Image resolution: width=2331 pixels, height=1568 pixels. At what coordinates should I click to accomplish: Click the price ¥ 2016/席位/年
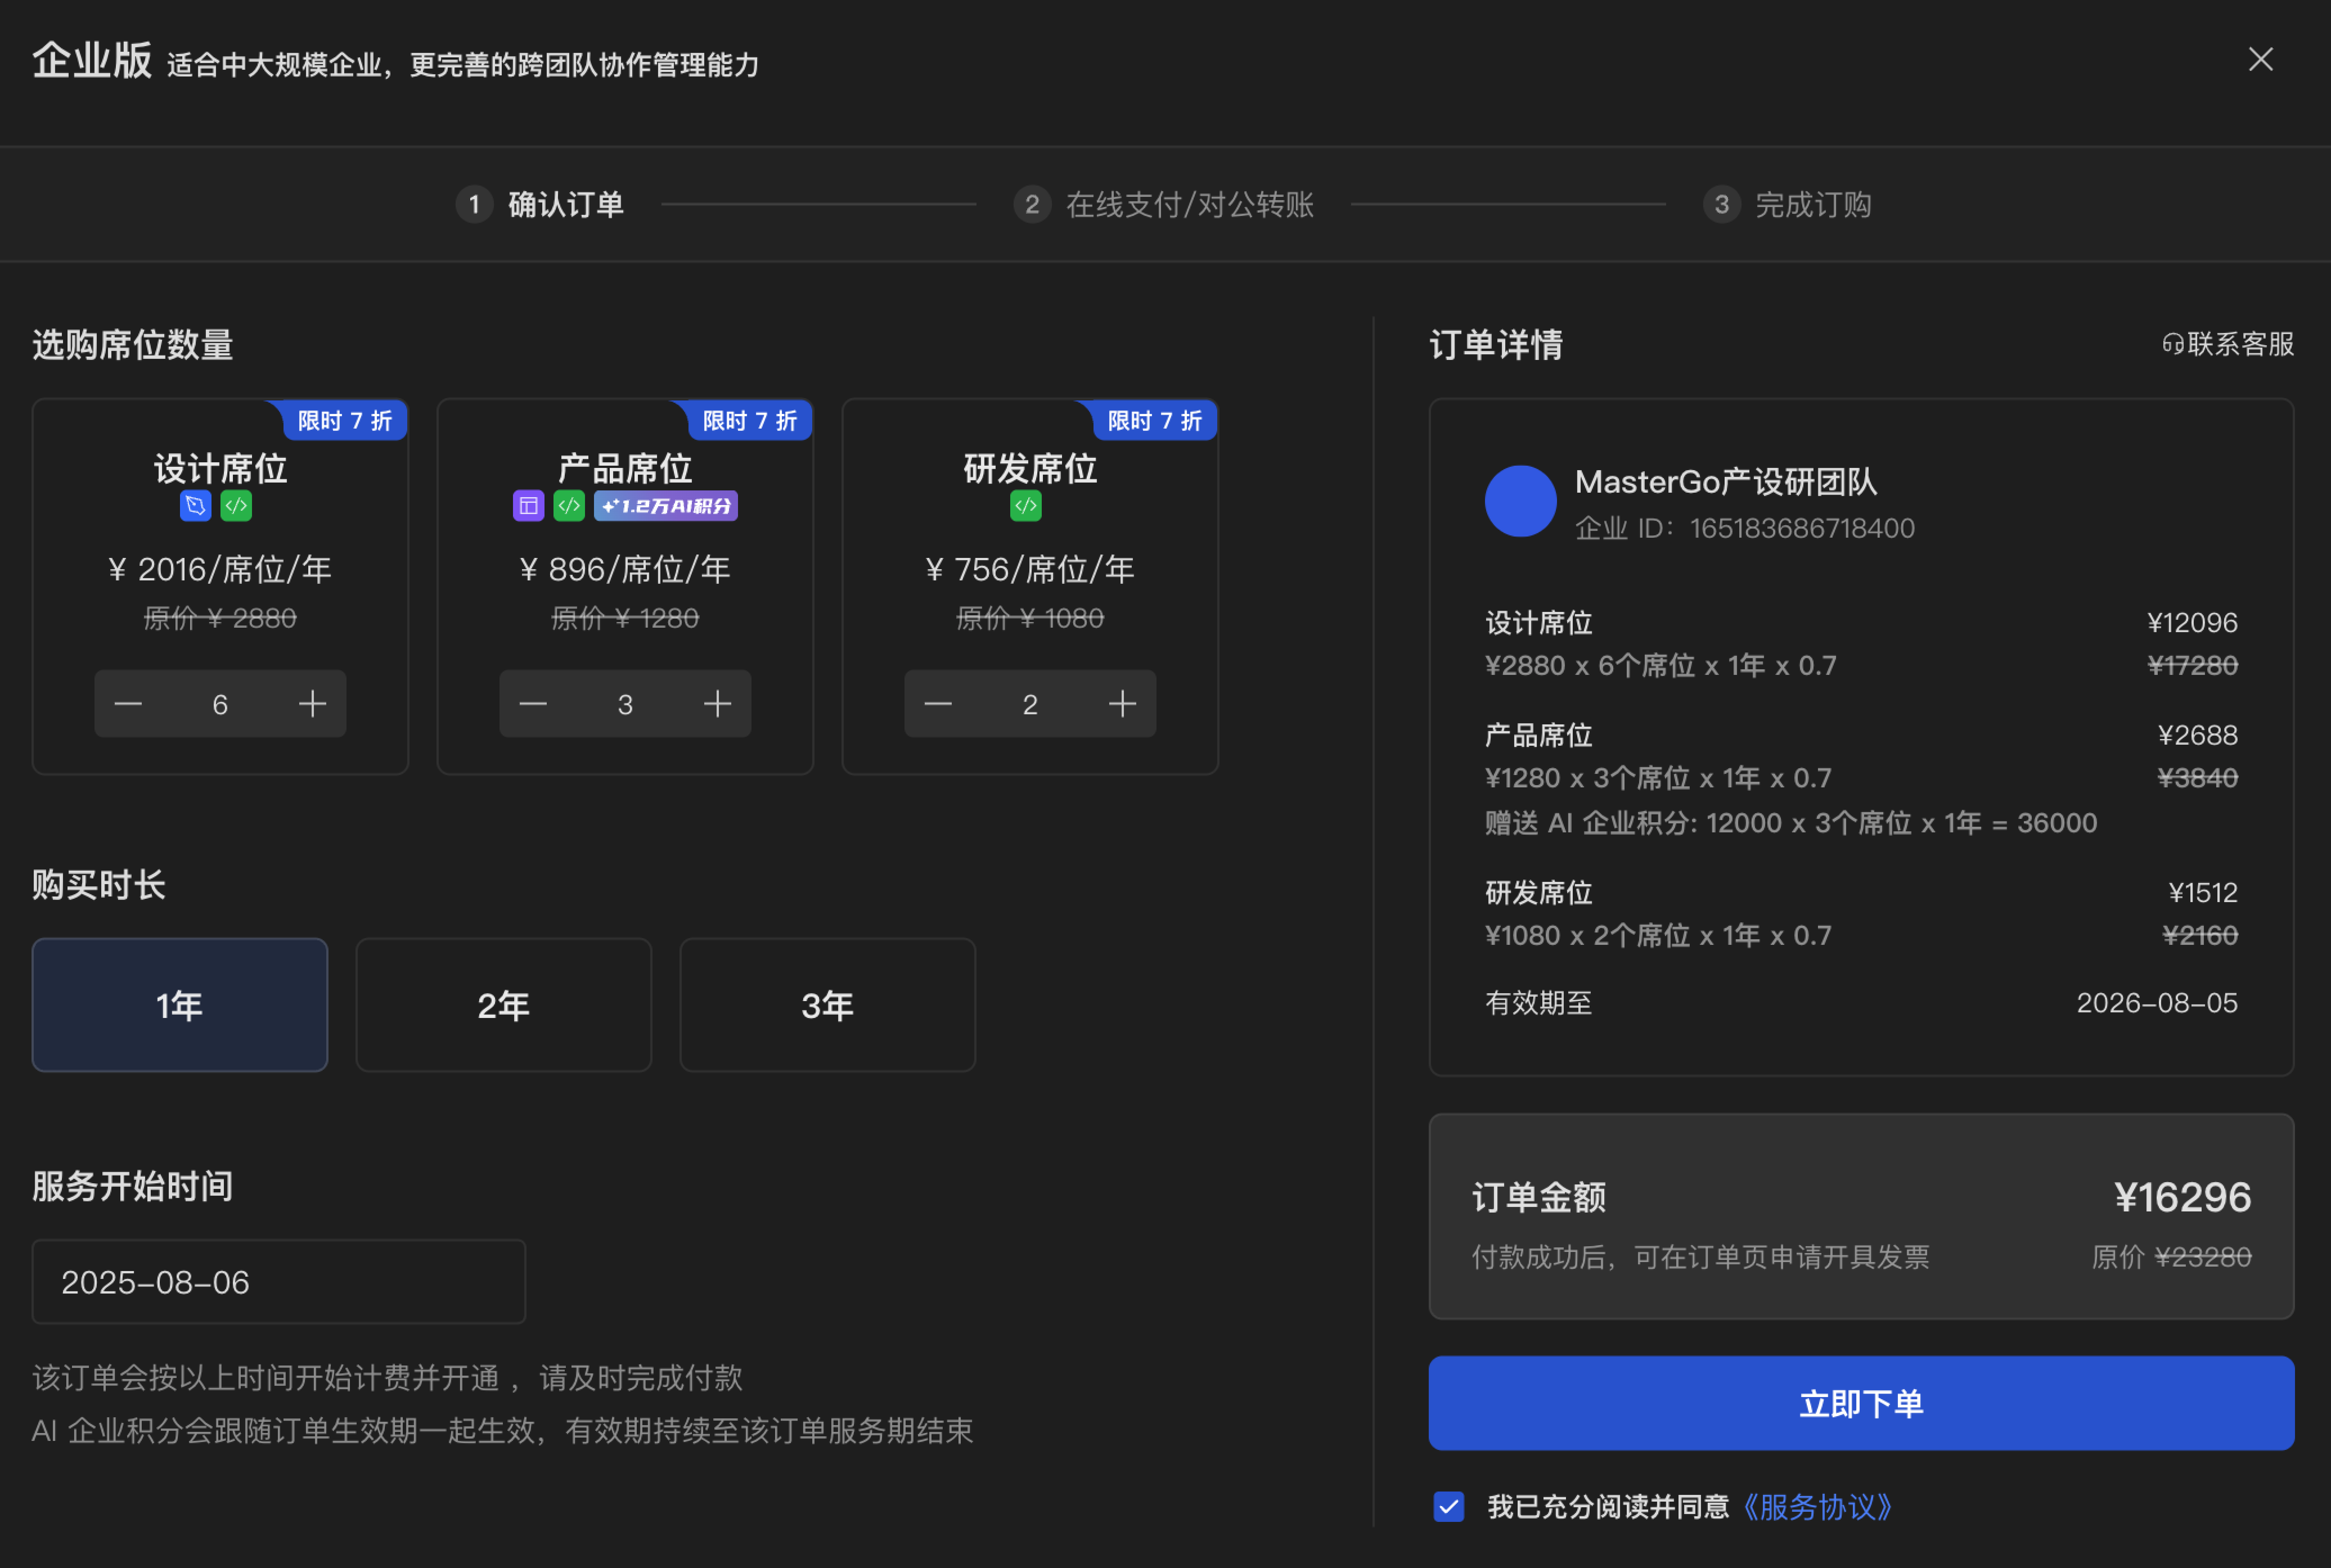[220, 569]
